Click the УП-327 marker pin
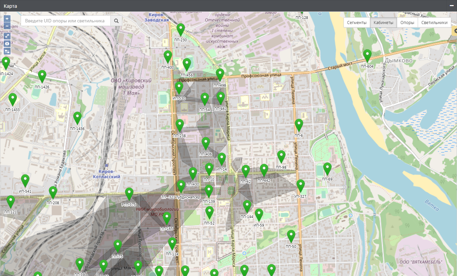 [x=300, y=186]
